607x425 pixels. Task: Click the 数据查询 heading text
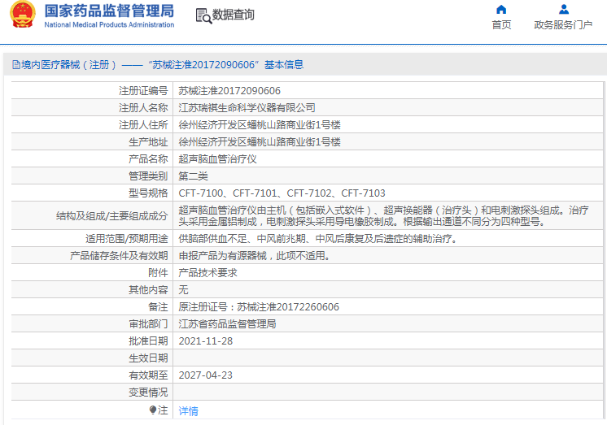coord(234,15)
